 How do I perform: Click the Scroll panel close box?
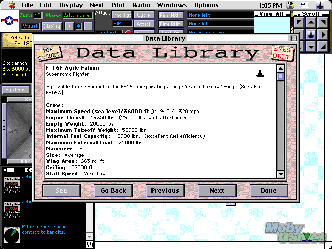click(296, 14)
